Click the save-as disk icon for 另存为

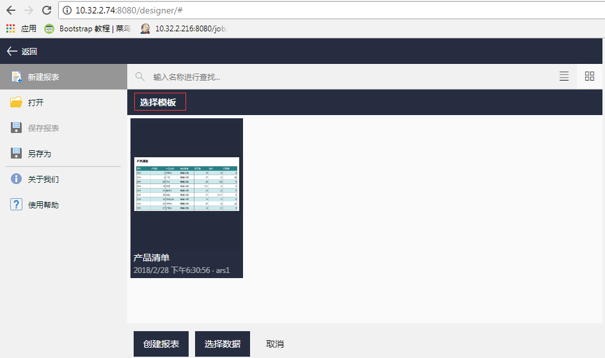17,153
